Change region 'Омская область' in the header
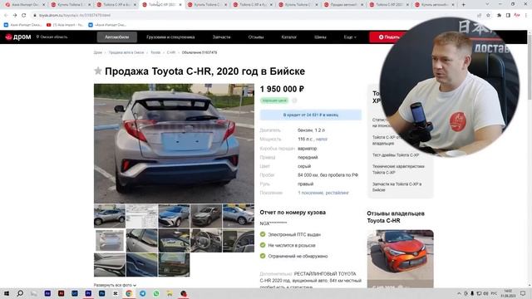This screenshot has height=299, width=532. coord(52,37)
